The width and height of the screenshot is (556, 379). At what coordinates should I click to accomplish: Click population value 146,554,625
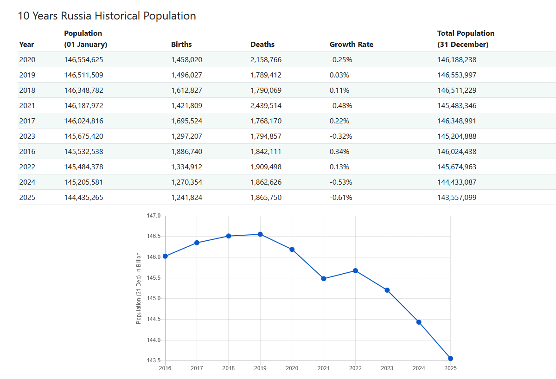click(83, 60)
